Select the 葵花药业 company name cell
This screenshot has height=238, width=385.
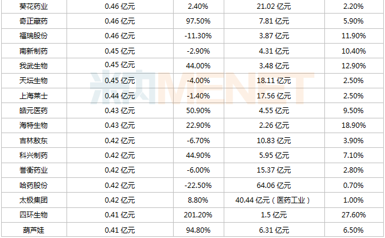pos(34,6)
